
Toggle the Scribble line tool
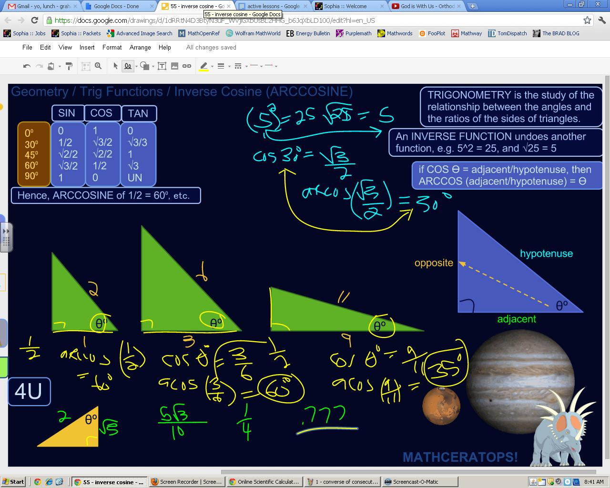click(x=128, y=66)
